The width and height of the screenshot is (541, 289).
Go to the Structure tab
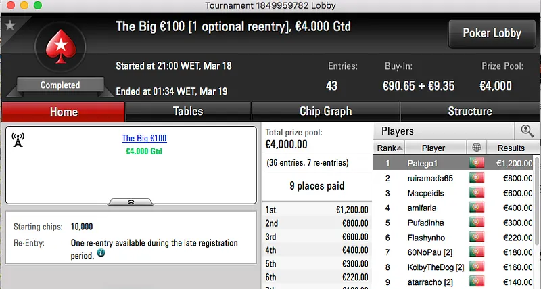(470, 112)
